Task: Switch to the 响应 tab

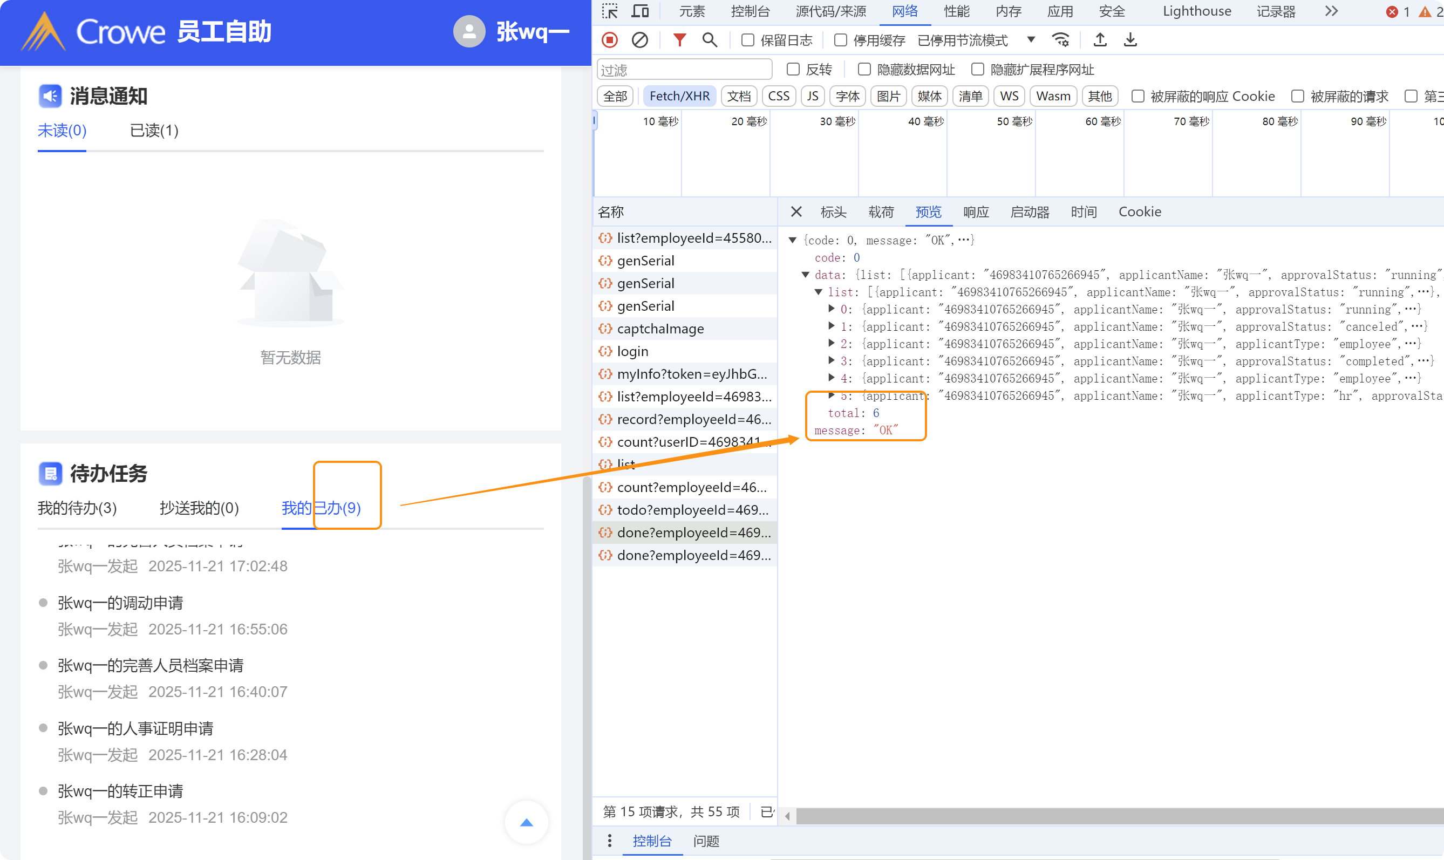Action: (x=976, y=212)
